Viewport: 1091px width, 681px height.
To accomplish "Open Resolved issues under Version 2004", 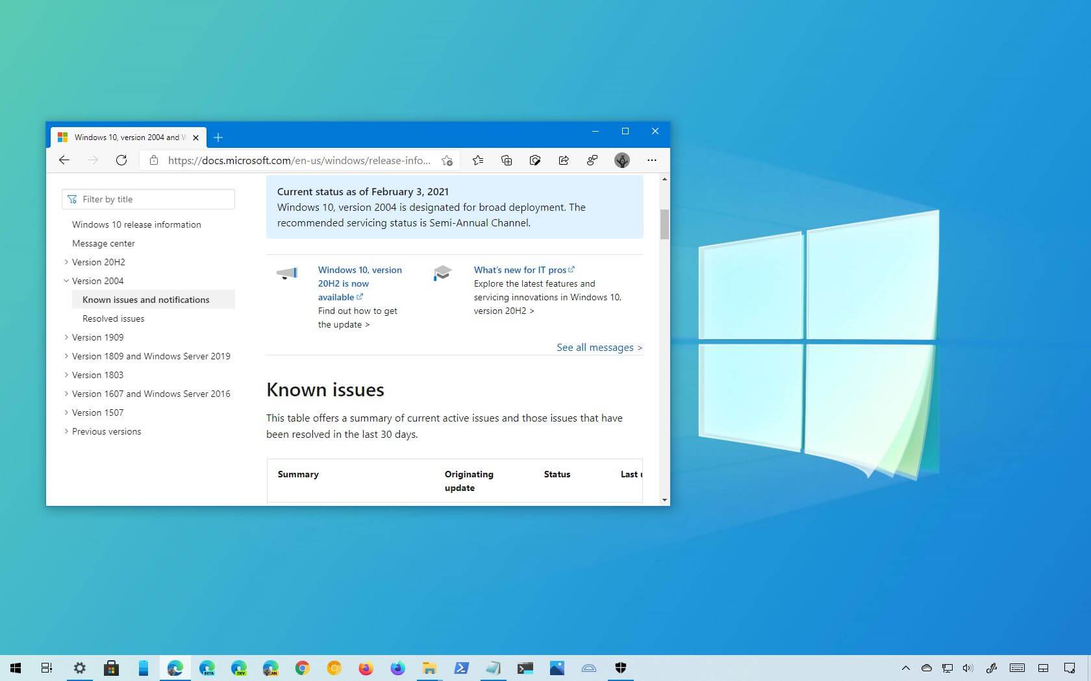I will 113,318.
